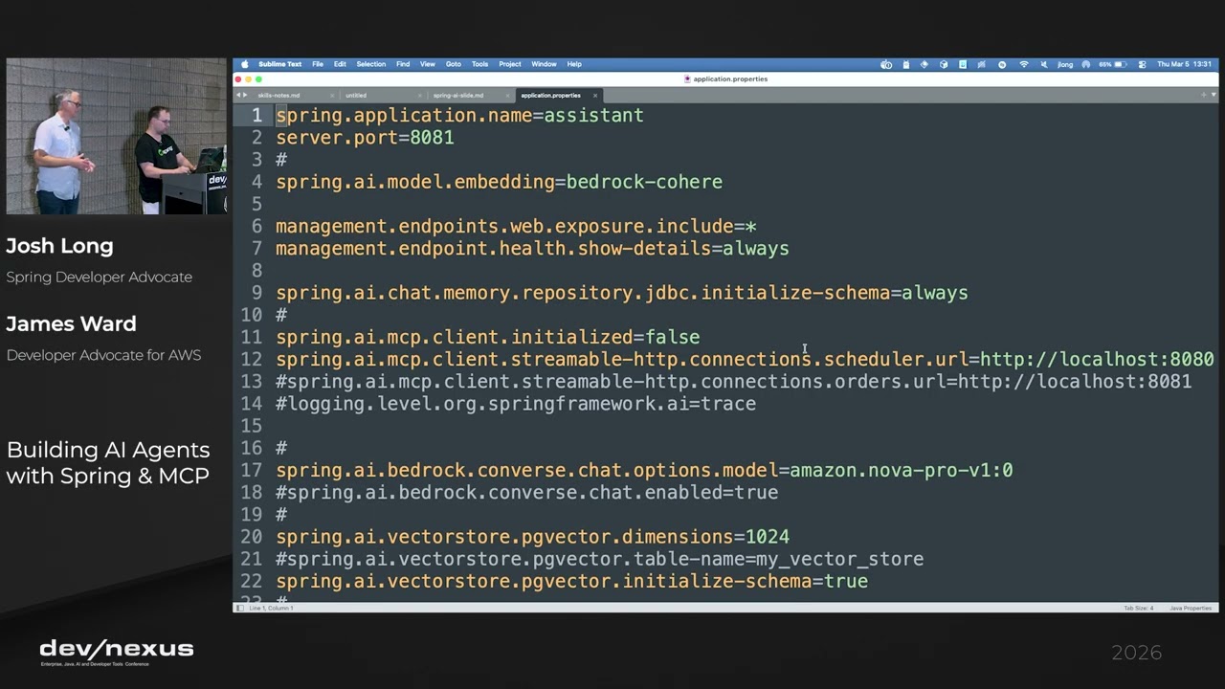Click the cube icon in menu bar
1225x689 pixels.
coord(944,64)
